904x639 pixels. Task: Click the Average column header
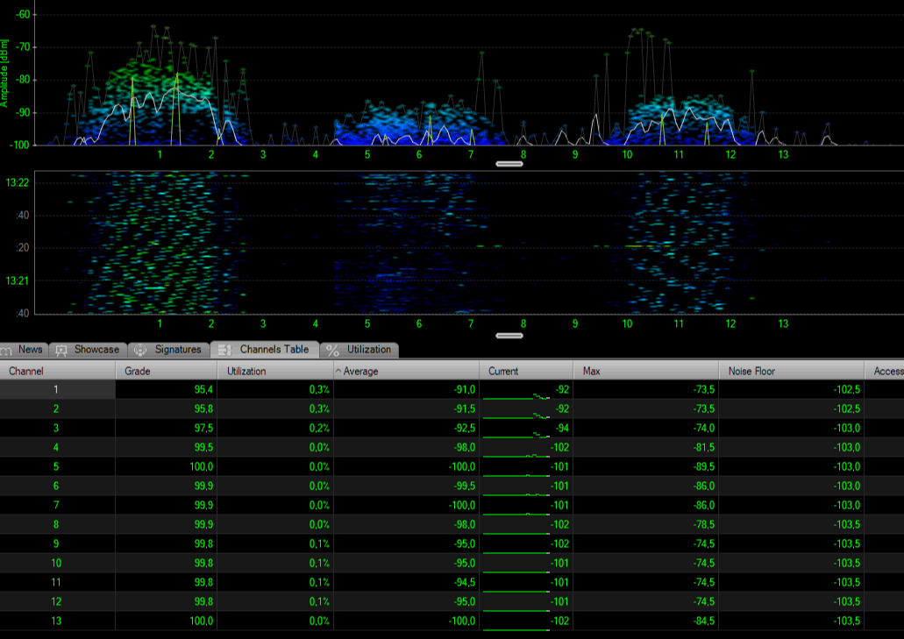click(x=406, y=371)
